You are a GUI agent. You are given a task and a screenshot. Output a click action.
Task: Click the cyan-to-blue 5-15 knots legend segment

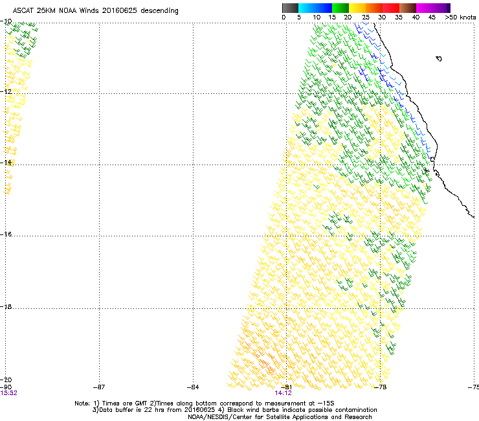click(315, 8)
